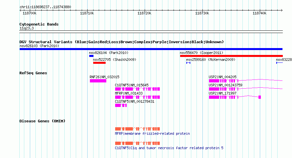Click the nsv826103 (Park2010) label
This screenshot has height=158, width=292.
point(39,46)
